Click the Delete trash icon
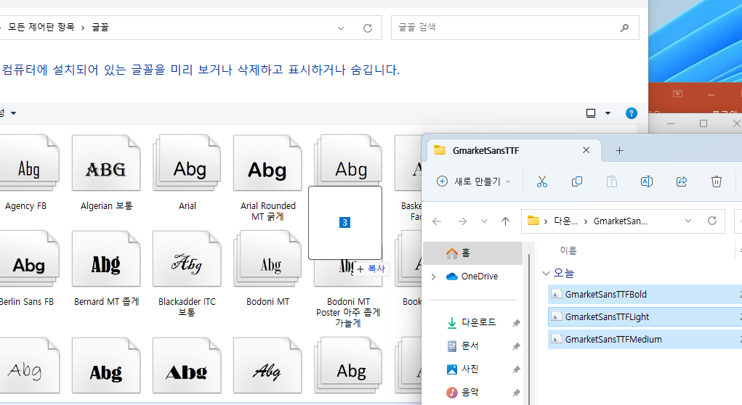742x405 pixels. [717, 181]
